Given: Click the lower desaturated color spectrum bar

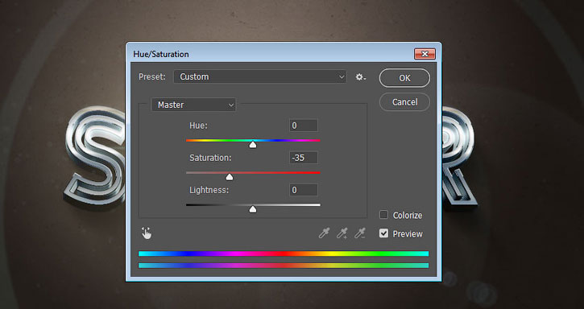Looking at the screenshot, I should point(284,266).
